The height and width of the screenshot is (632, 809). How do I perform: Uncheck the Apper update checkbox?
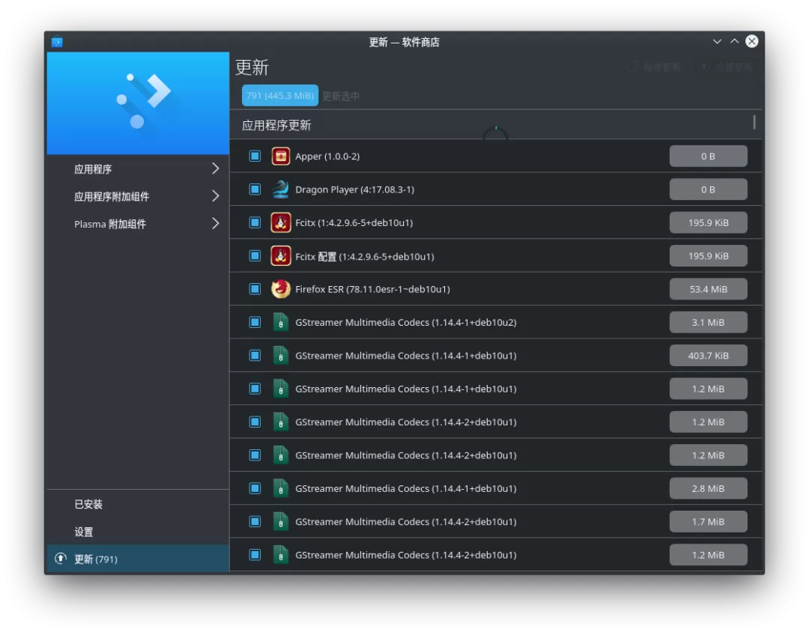pyautogui.click(x=255, y=156)
